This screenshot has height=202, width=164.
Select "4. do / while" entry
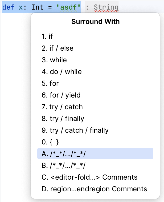(x=62, y=72)
